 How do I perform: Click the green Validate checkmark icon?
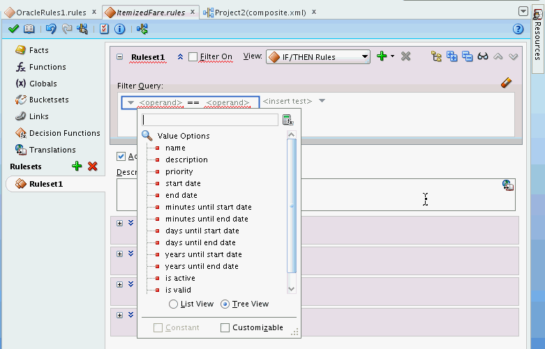click(13, 29)
